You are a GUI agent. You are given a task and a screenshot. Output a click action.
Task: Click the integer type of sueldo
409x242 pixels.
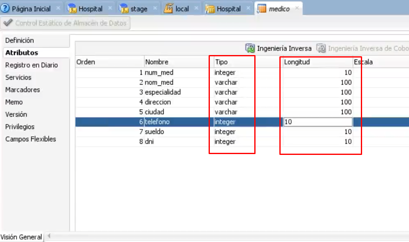(x=225, y=132)
